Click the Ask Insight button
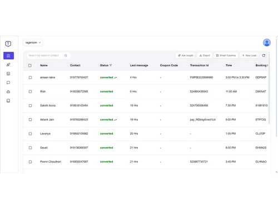The height and width of the screenshot is (209, 278). (x=186, y=55)
